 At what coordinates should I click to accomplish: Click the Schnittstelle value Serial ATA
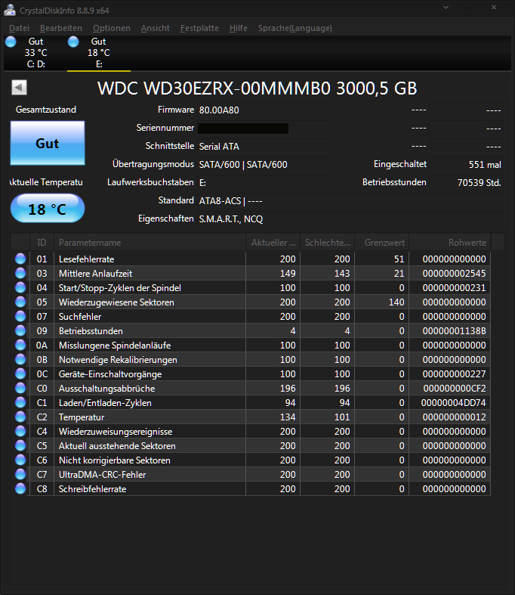click(x=219, y=147)
